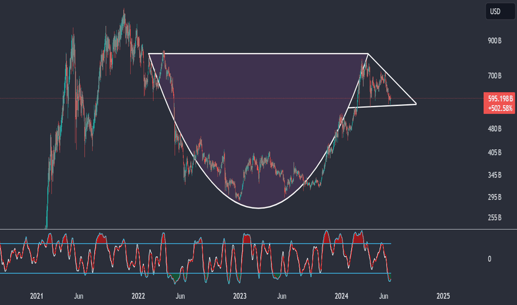Click the 480 B price axis label
Screen dimensions: 517x305
(x=495, y=129)
